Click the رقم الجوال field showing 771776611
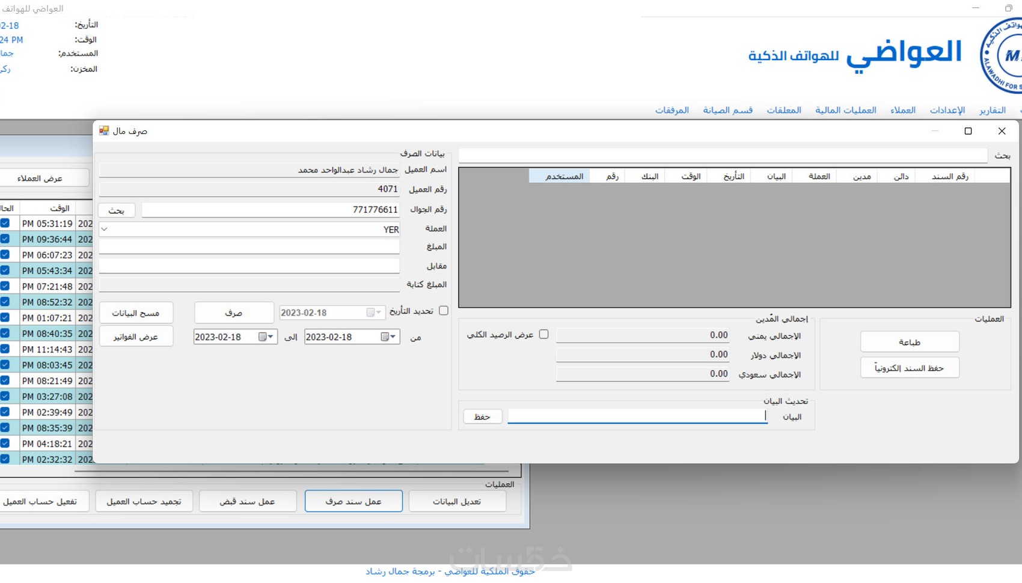 tap(271, 210)
